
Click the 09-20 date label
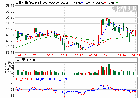pyautogui.click(x=122, y=55)
